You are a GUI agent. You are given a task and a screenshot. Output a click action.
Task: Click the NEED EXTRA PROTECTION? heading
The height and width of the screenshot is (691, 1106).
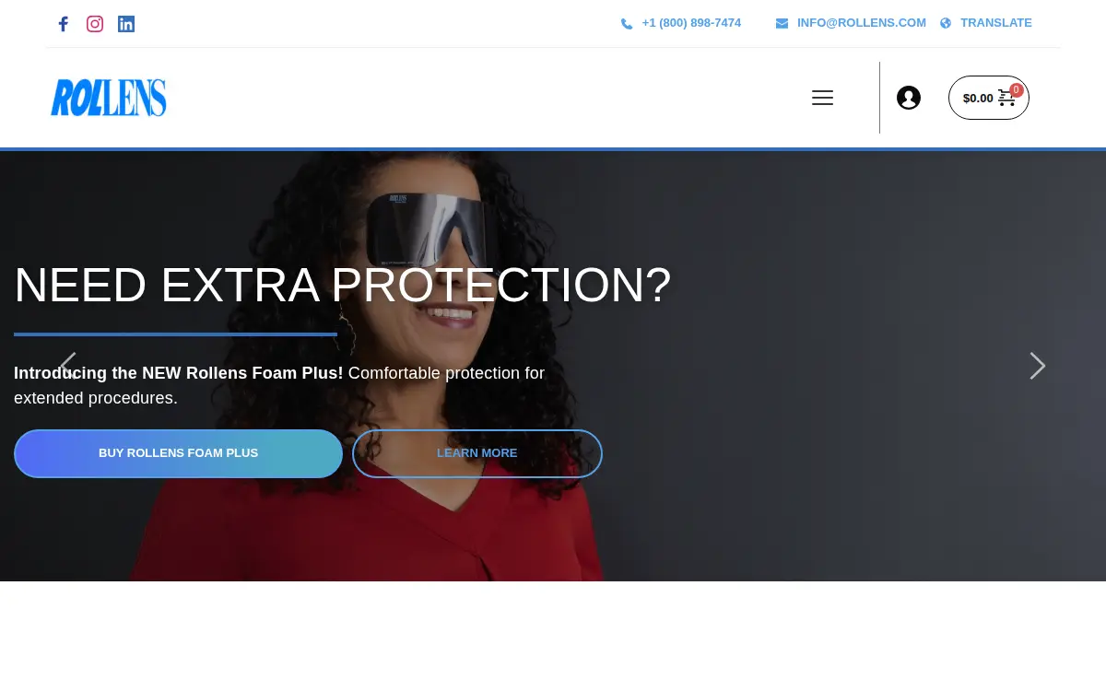pyautogui.click(x=343, y=285)
